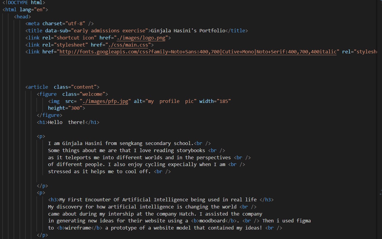
Task: Click the closing figure tag
Action: pyautogui.click(x=49, y=115)
